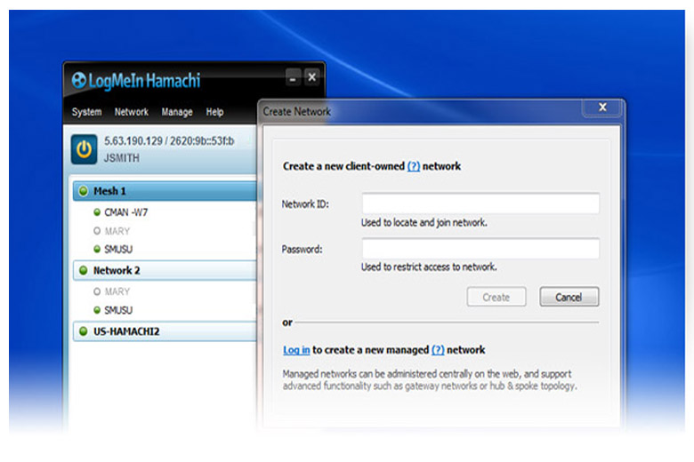
Task: Click the LogMeIn Hamachi logo icon
Action: (x=79, y=81)
